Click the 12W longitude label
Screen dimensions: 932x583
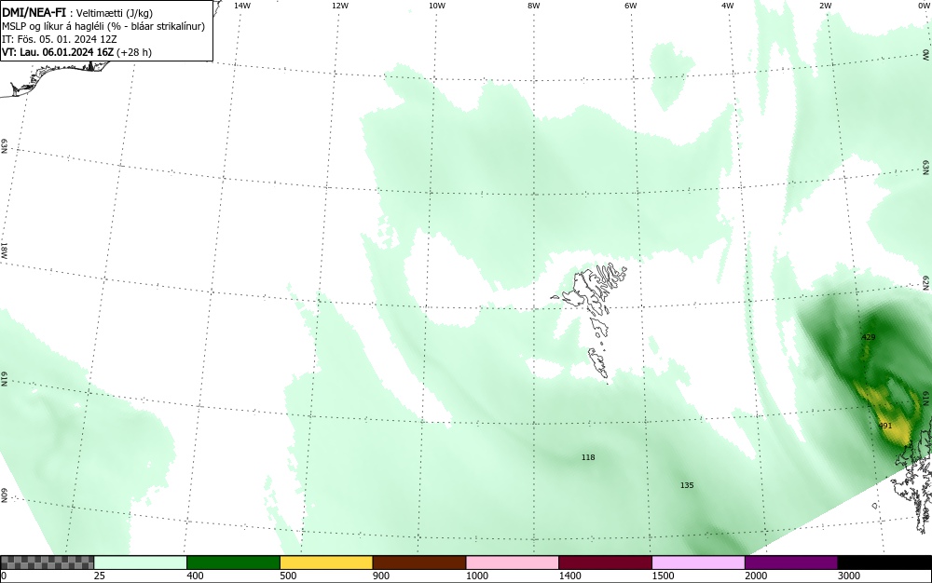(339, 6)
